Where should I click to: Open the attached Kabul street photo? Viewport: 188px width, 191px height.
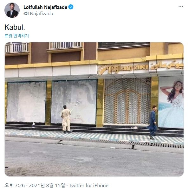pyautogui.click(x=94, y=109)
